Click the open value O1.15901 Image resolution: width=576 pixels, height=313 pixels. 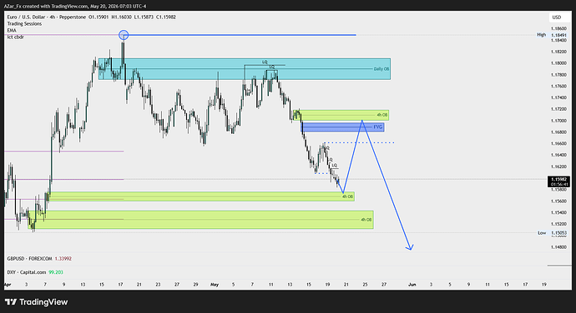click(x=99, y=17)
